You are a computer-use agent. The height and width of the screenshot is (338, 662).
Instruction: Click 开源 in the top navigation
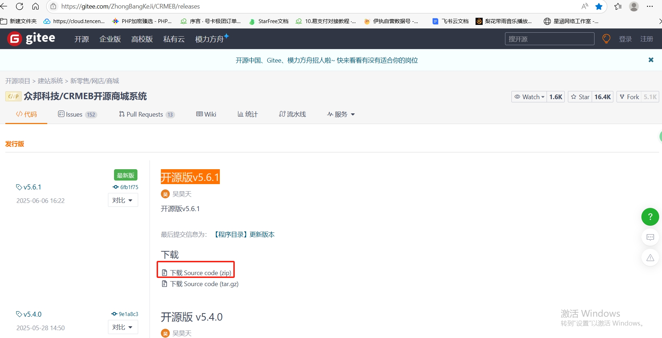[82, 39]
